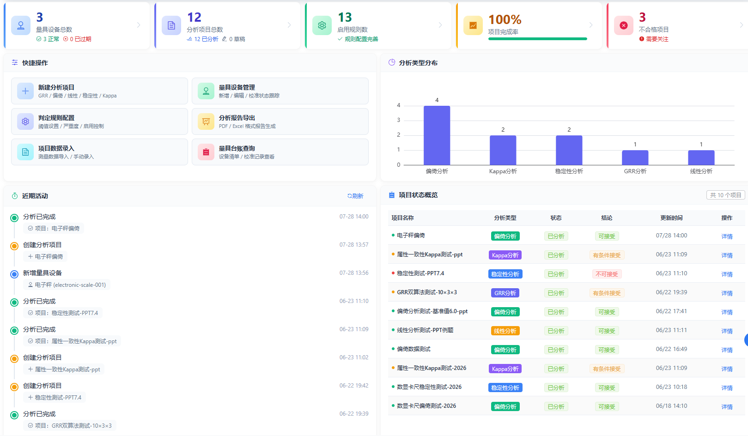Image resolution: width=748 pixels, height=436 pixels.
Task: Click the blue dot for 新增量具设备
Action: (14, 274)
